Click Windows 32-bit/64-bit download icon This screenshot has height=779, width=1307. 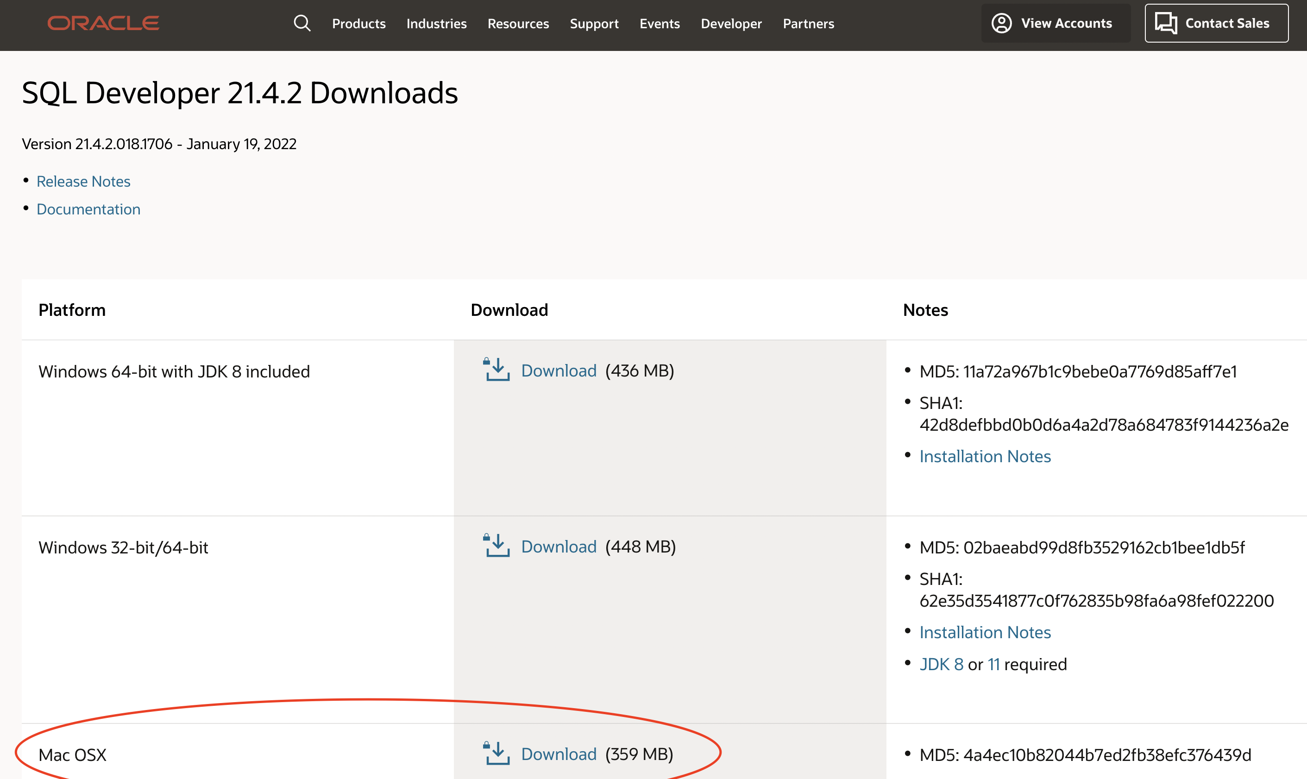[496, 546]
